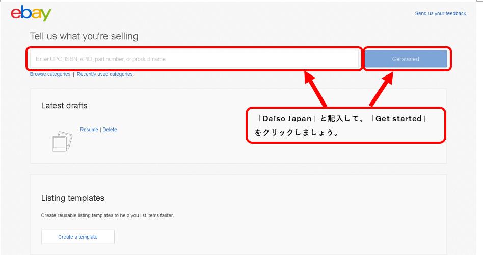483x255 pixels.
Task: Click the Create a template button
Action: coord(78,237)
